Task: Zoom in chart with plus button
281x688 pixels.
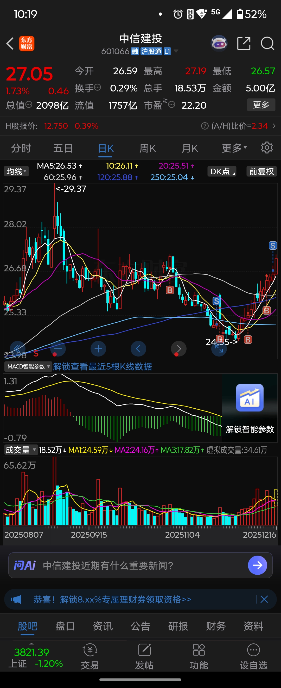Action: coord(98,348)
